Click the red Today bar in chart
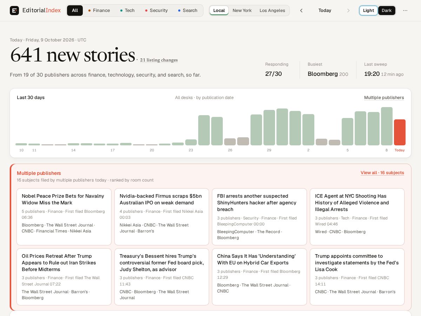 click(x=400, y=132)
